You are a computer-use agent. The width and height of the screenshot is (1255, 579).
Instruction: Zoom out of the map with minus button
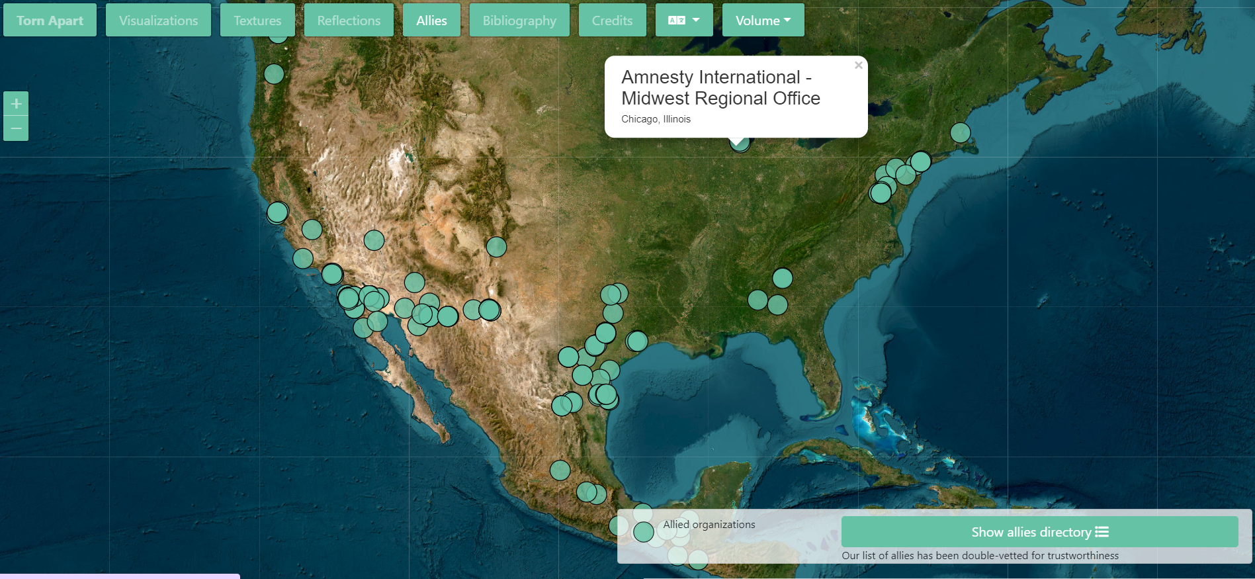[x=16, y=128]
